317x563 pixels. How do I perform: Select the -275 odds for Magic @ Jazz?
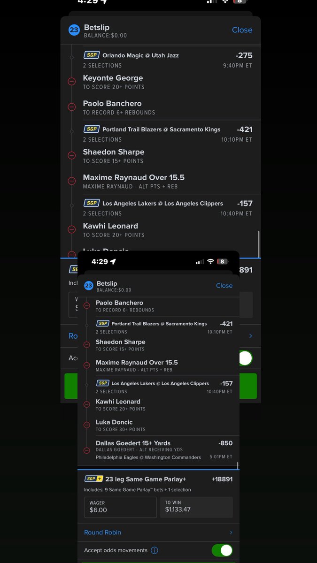[x=244, y=55]
